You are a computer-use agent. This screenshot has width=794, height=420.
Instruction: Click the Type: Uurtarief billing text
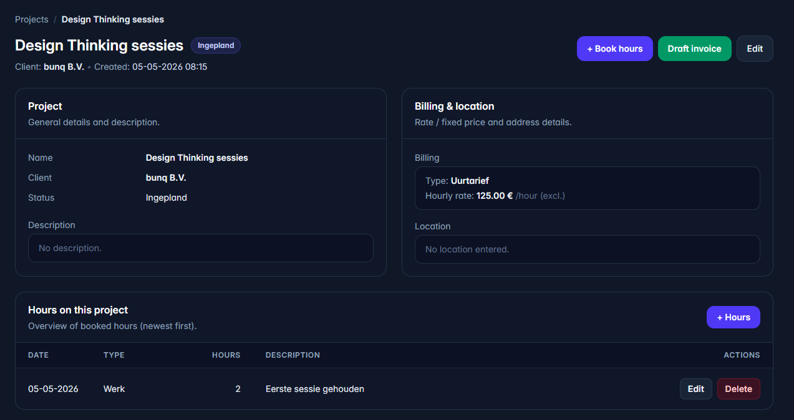coord(457,181)
